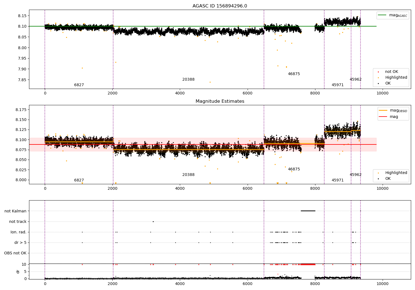The width and height of the screenshot is (415, 290).
Task: Click the mag OBSID legend label
Action: click(398, 110)
